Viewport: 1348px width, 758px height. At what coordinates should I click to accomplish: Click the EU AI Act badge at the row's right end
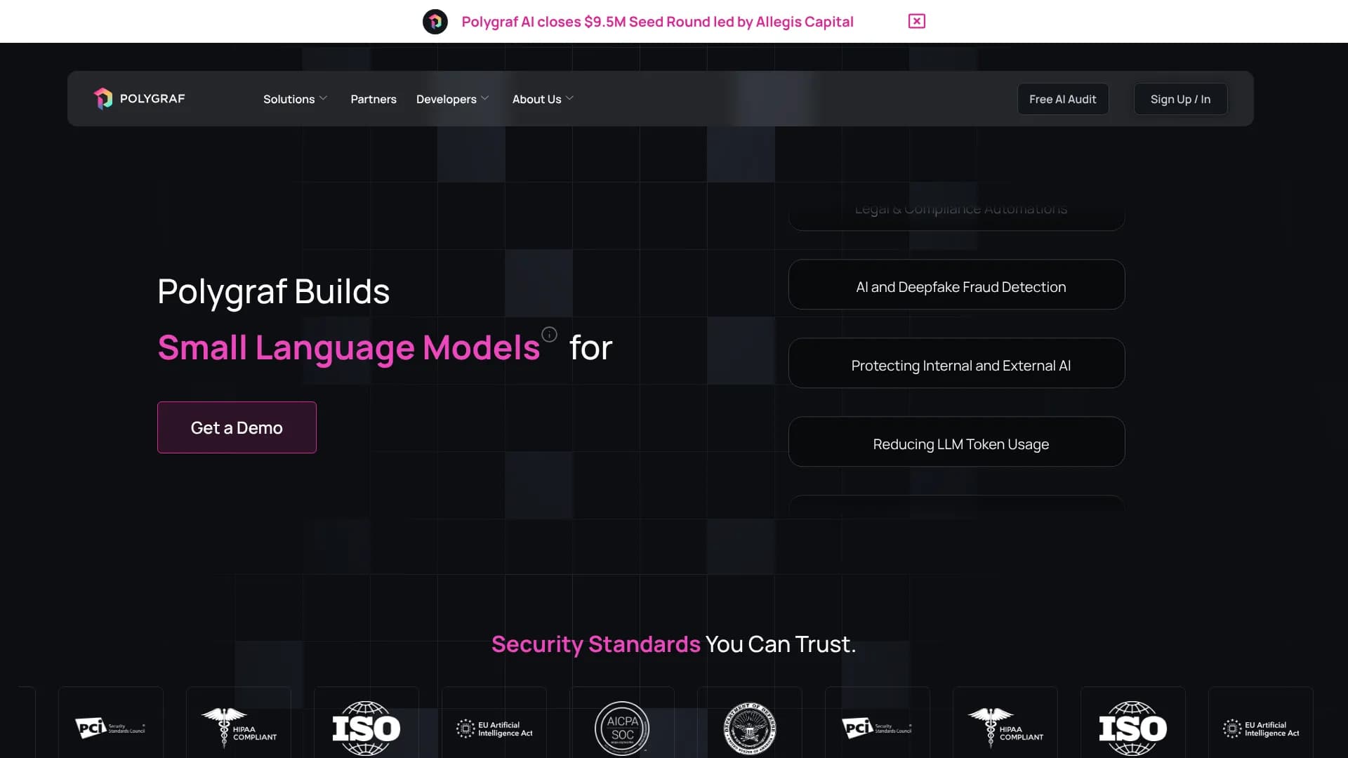pyautogui.click(x=1261, y=728)
